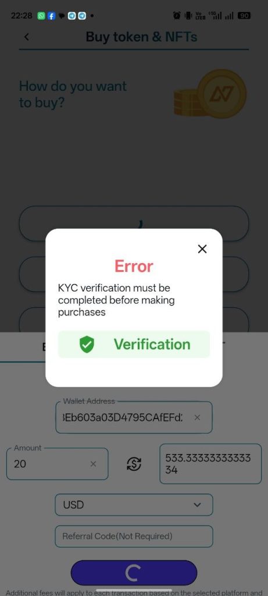Go back using the arrow icon
The width and height of the screenshot is (268, 596).
point(26,37)
